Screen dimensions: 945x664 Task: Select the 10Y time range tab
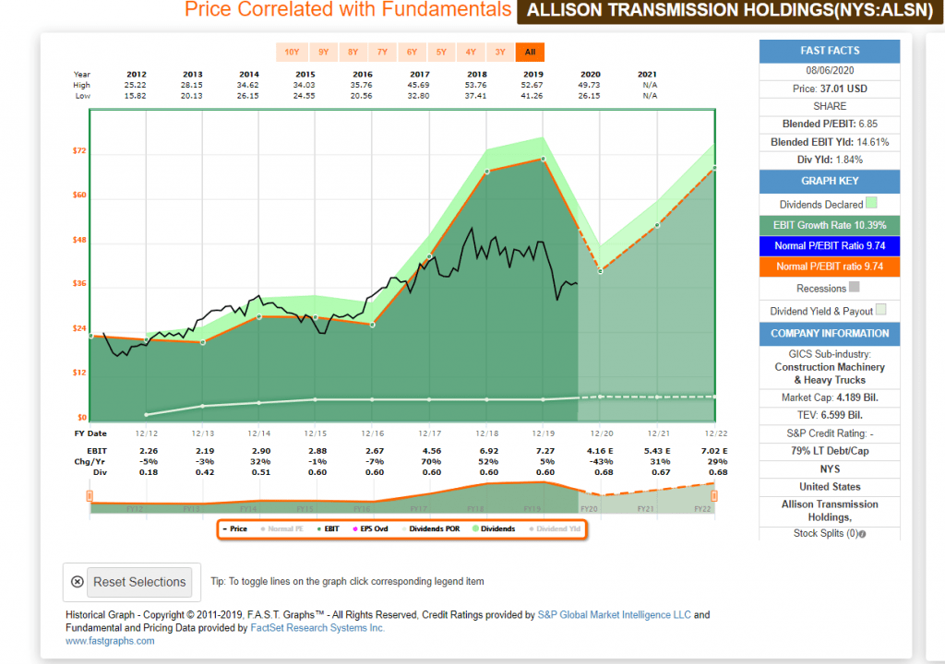291,53
